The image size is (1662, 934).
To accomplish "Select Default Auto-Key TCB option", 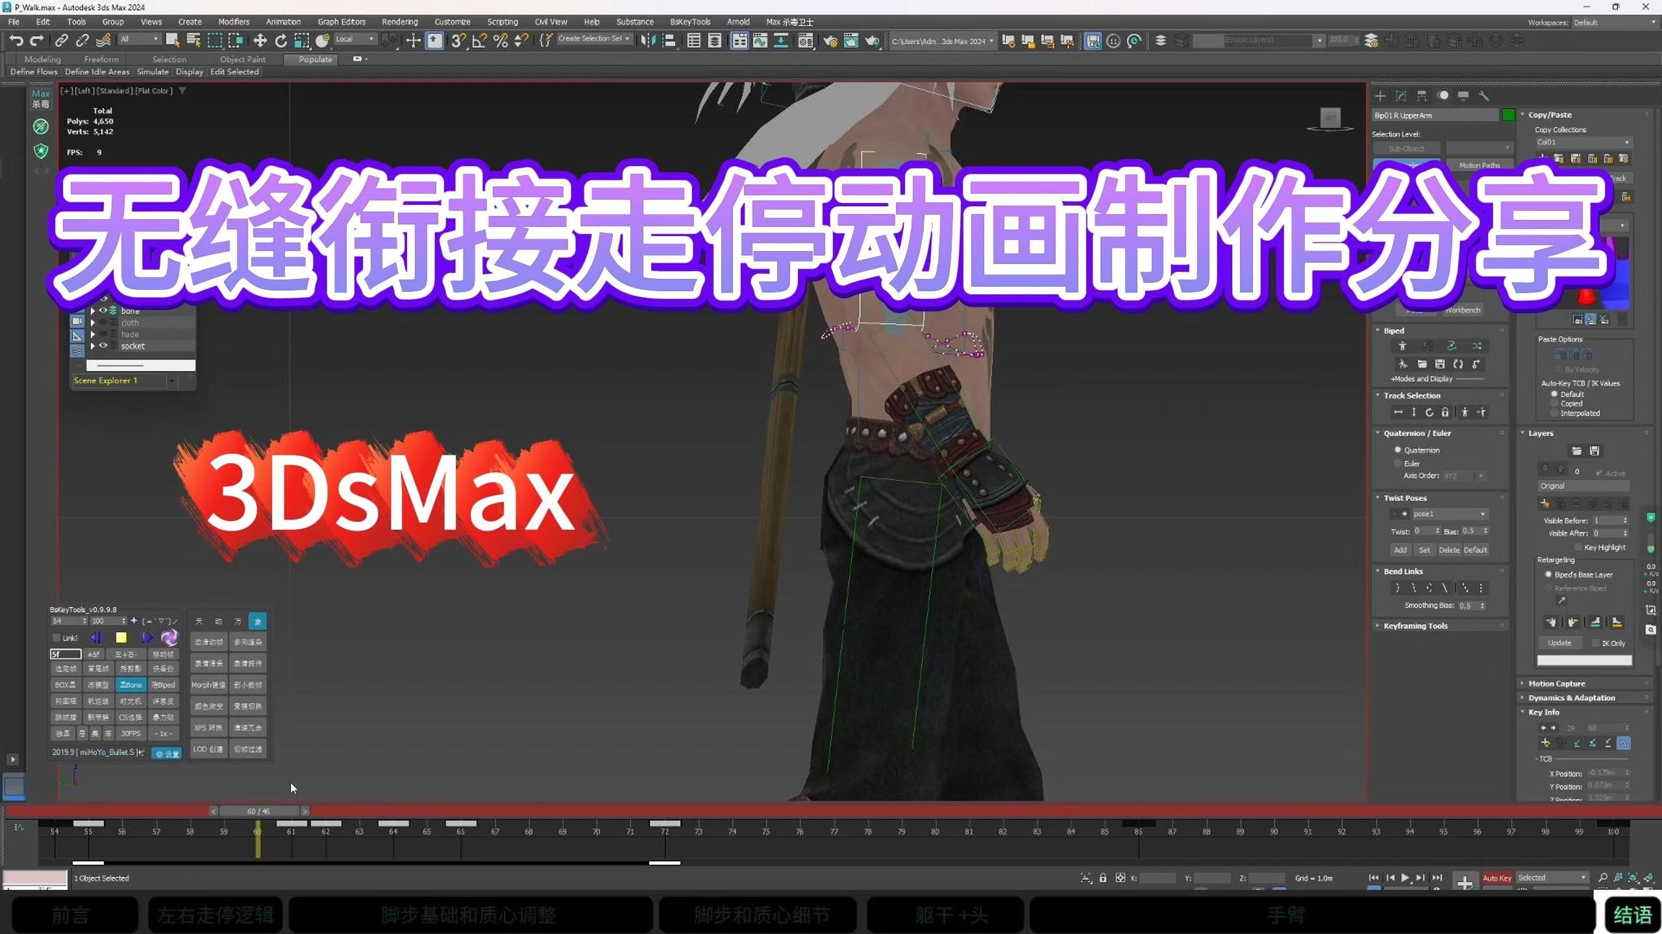I will pyautogui.click(x=1554, y=394).
